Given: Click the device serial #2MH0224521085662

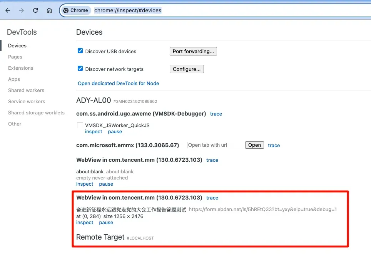Looking at the screenshot, I should tap(135, 102).
